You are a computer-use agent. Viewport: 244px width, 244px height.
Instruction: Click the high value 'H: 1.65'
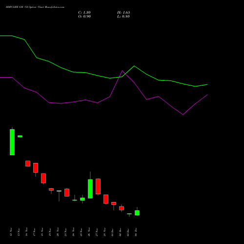coord(123,13)
